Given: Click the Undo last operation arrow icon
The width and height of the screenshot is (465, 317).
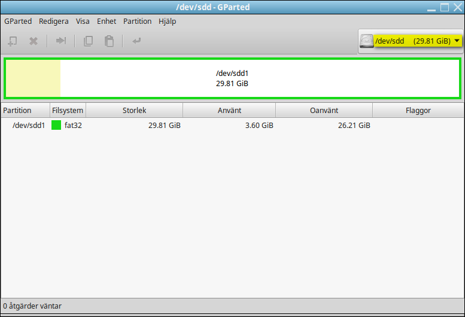Looking at the screenshot, I should point(136,41).
